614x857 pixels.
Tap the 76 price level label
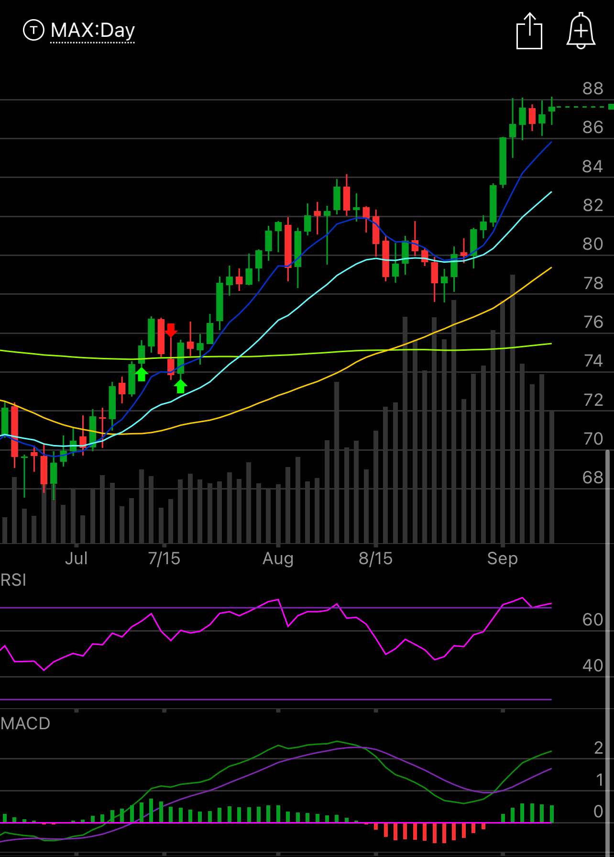593,322
